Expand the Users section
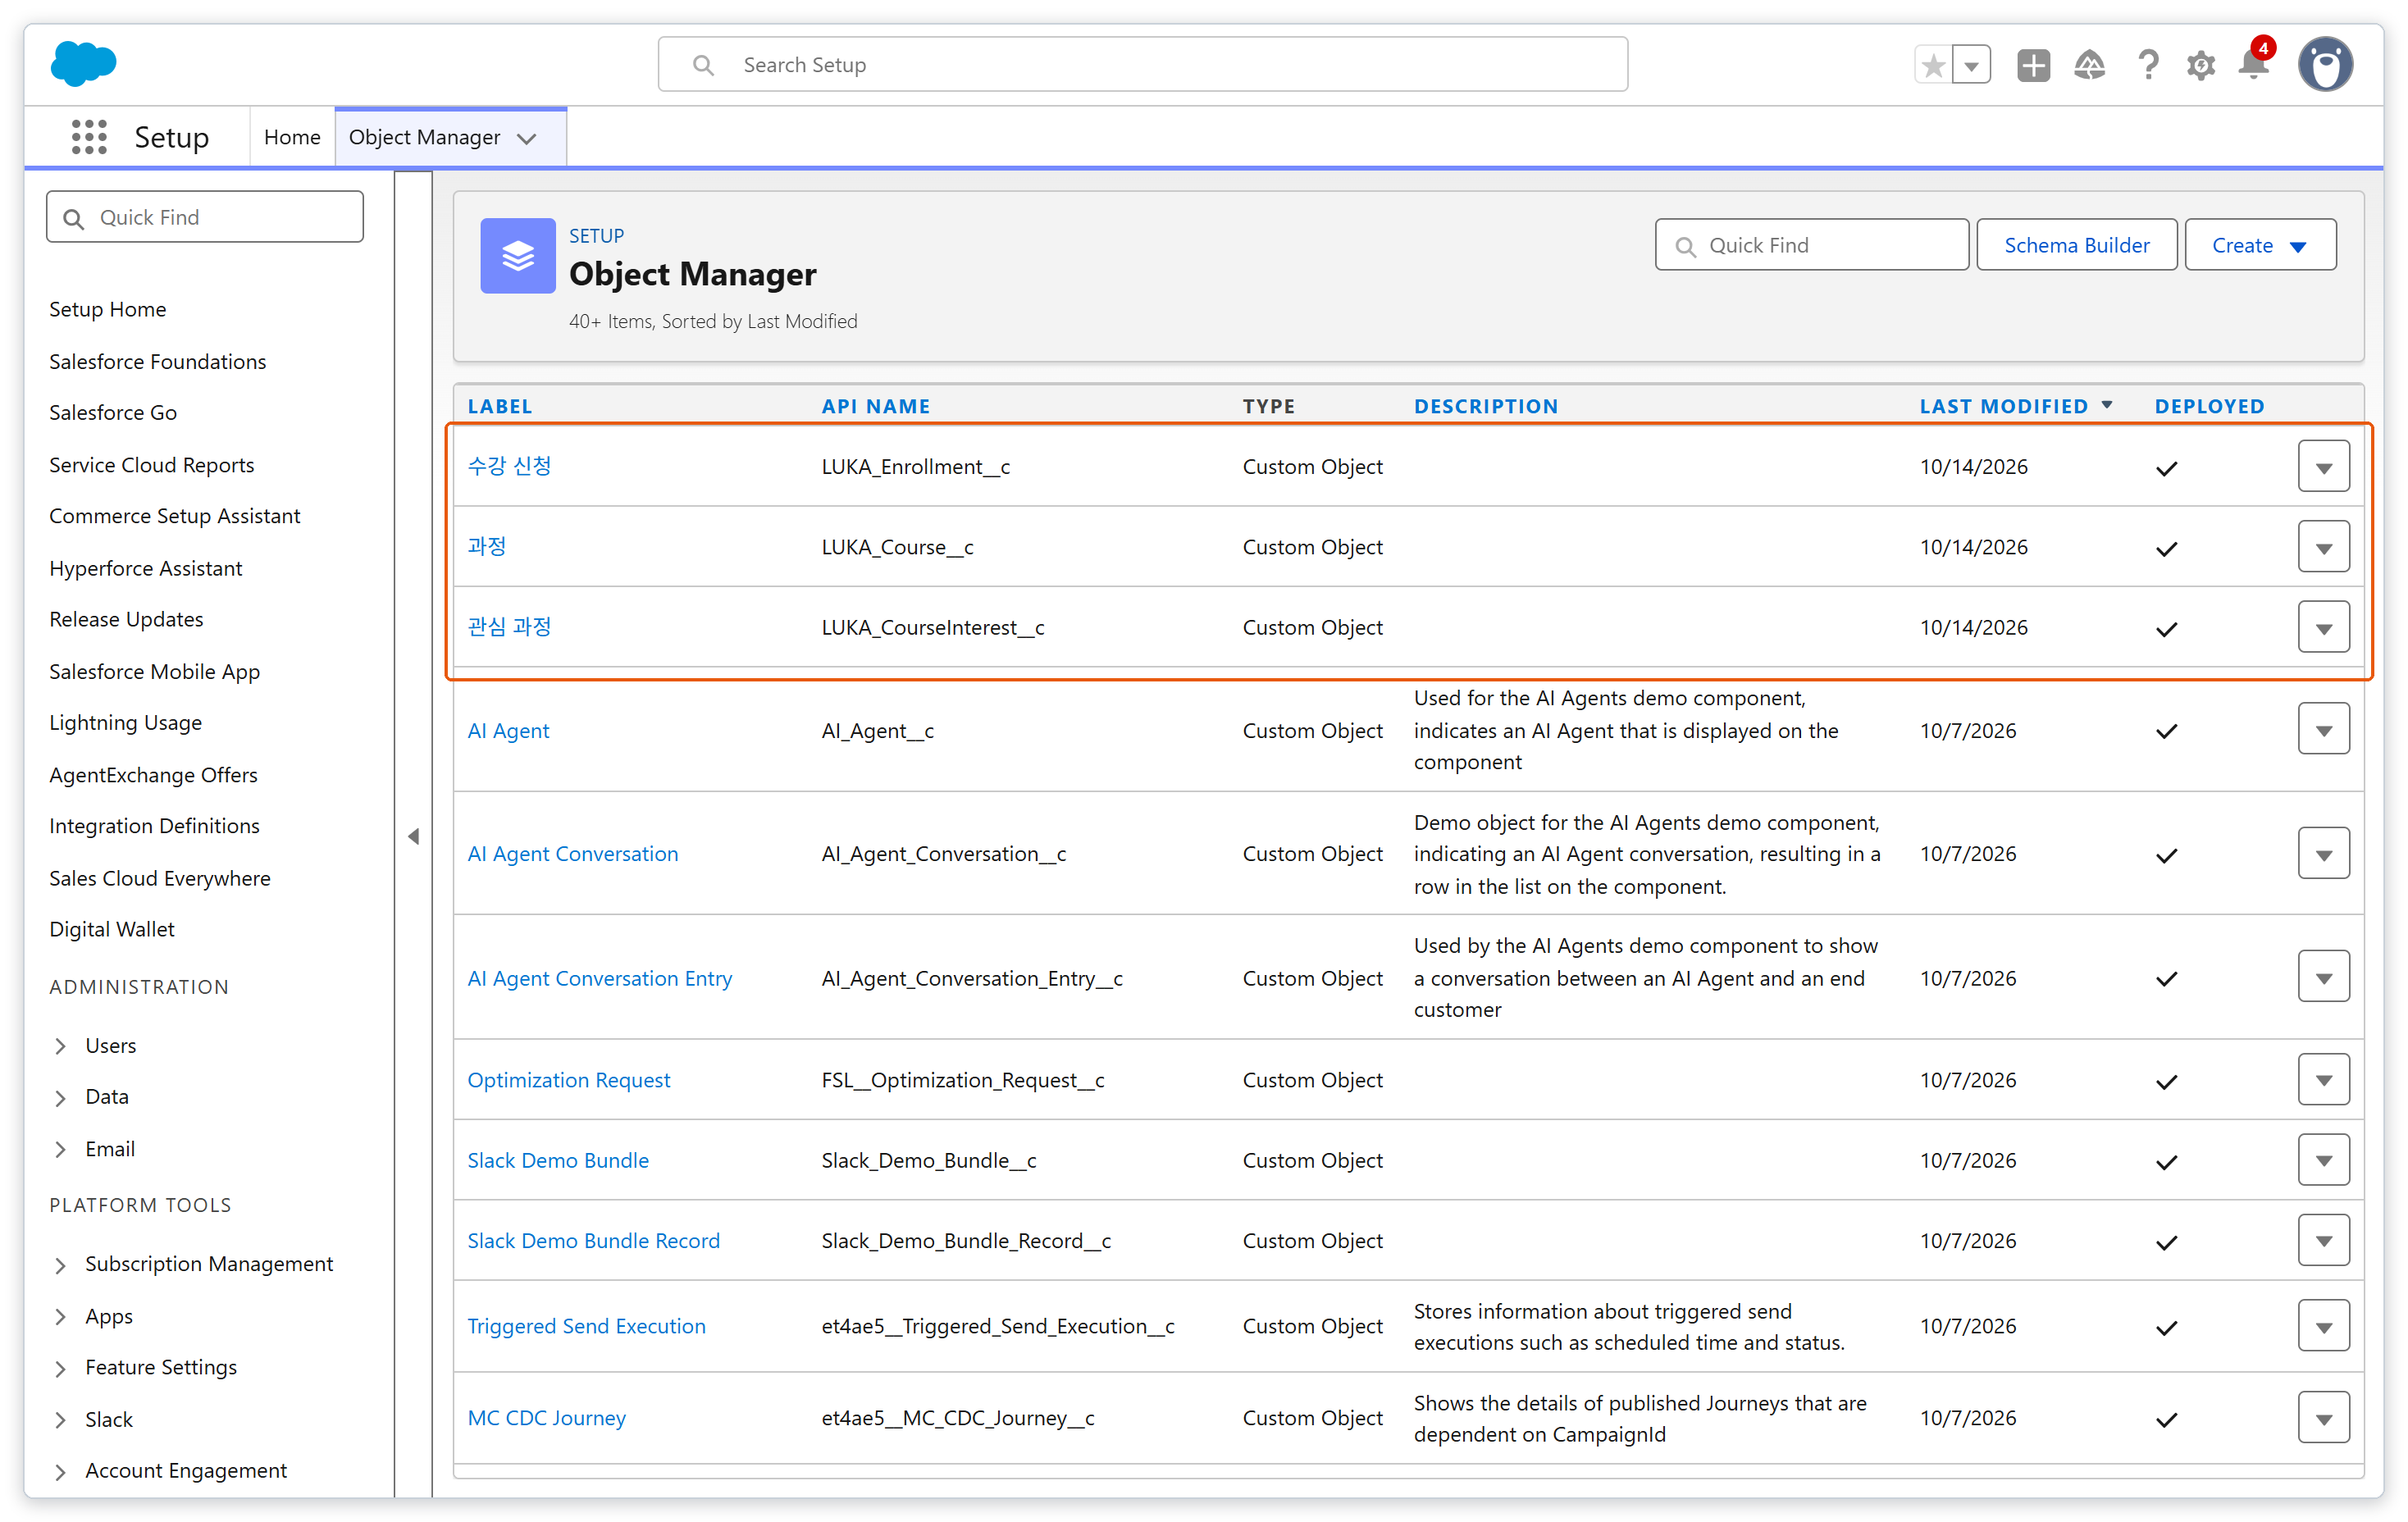Viewport: 2408px width, 1522px height. (x=60, y=1046)
